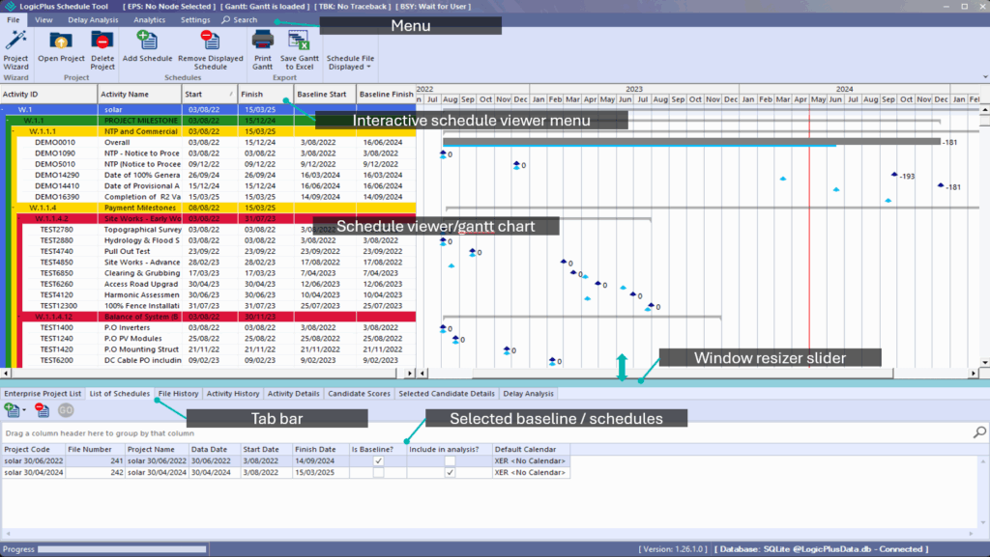Uncheck Is Baseline for file 241
The image size is (990, 557).
coord(379,461)
